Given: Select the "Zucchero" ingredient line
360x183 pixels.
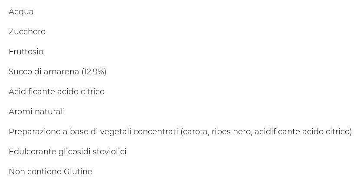Looking at the screenshot, I should click(27, 32).
